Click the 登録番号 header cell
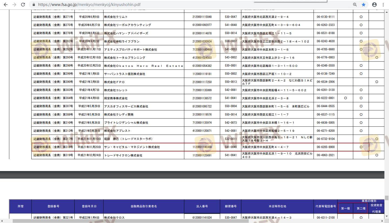389x223 pixels. coord(53,206)
